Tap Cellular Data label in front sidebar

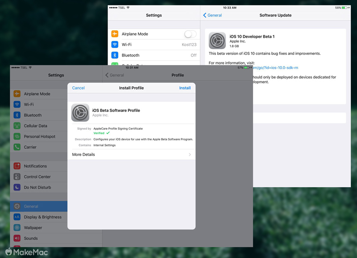click(36, 126)
